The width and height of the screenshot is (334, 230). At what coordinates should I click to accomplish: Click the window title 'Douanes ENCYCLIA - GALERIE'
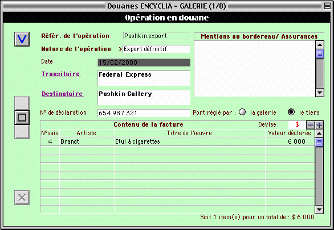pyautogui.click(x=166, y=6)
